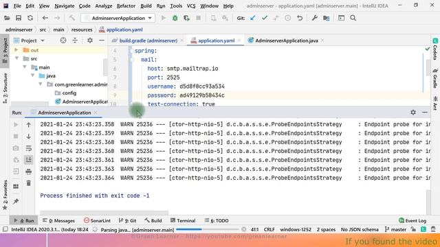Open the Codota side tool window
The width and height of the screenshot is (440, 247).
click(x=435, y=49)
